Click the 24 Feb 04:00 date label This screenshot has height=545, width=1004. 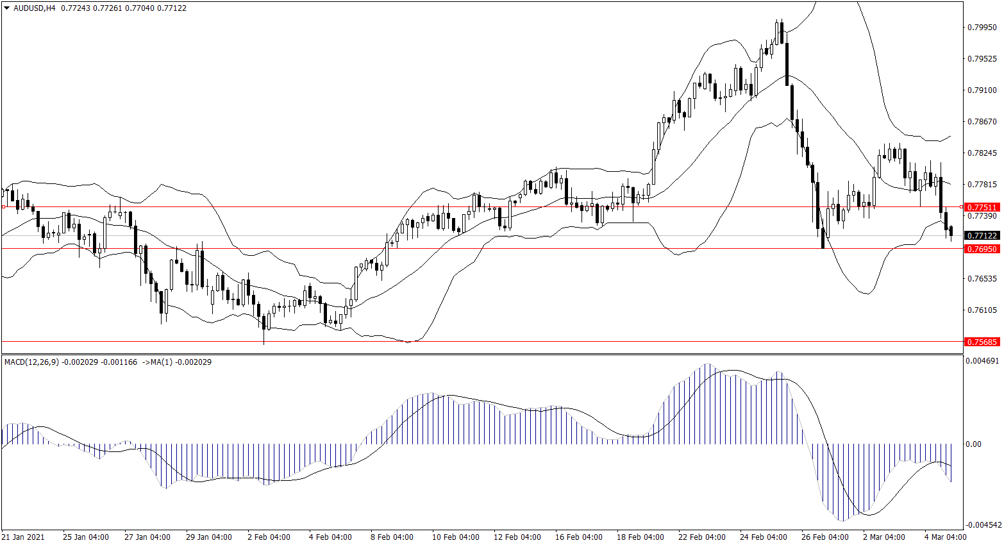coord(763,537)
